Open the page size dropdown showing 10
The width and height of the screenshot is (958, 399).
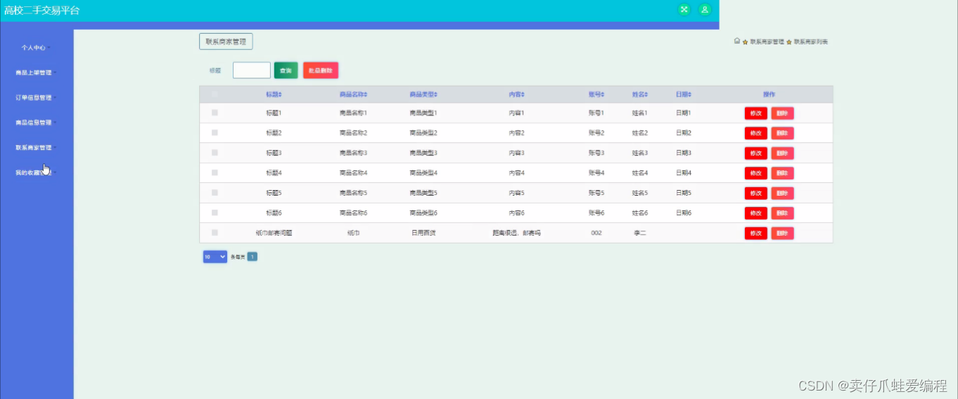tap(215, 257)
